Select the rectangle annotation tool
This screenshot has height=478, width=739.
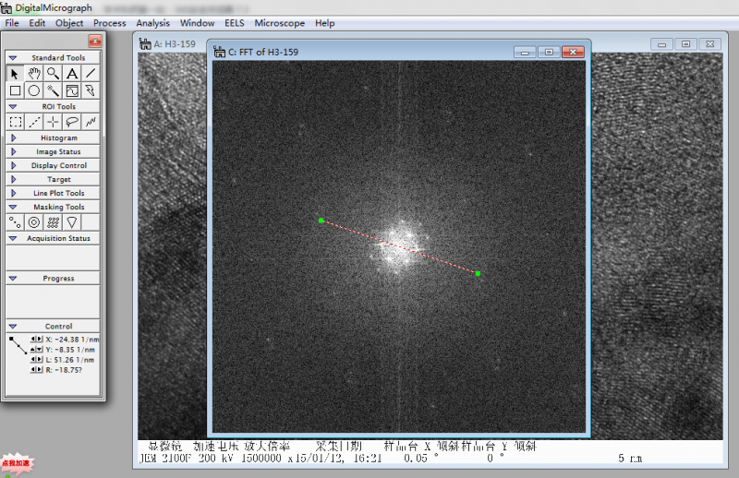point(15,90)
